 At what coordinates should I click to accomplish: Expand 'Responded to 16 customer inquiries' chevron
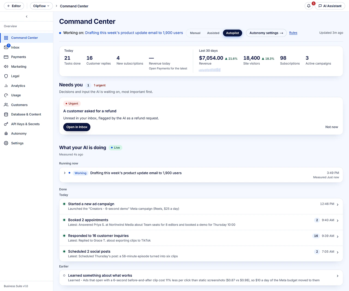coord(338,236)
